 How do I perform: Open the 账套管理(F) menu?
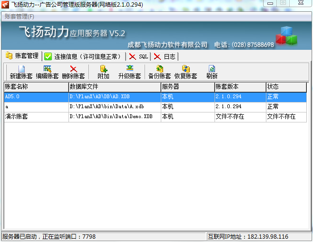click(x=19, y=17)
